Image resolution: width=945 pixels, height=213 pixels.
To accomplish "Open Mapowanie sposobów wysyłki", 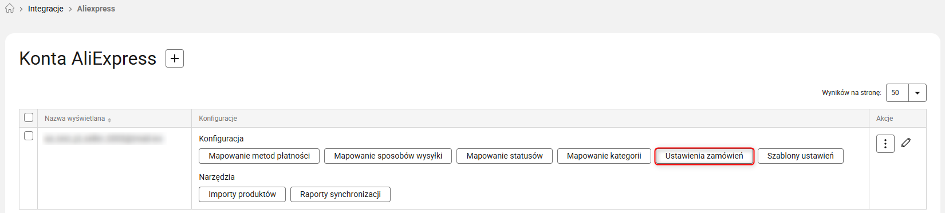I will 388,156.
